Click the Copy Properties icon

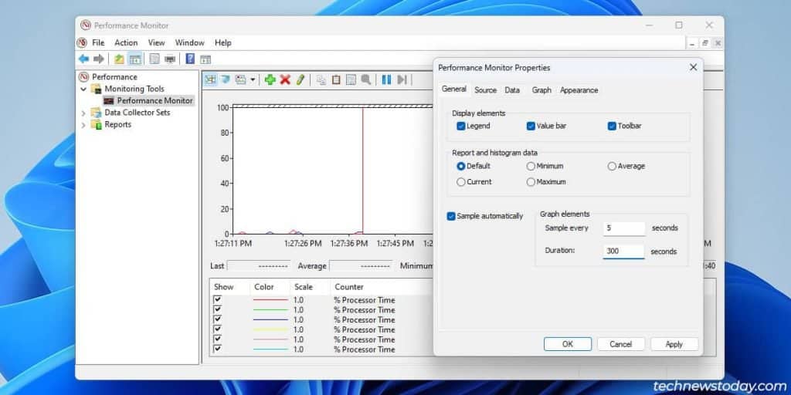coord(321,79)
